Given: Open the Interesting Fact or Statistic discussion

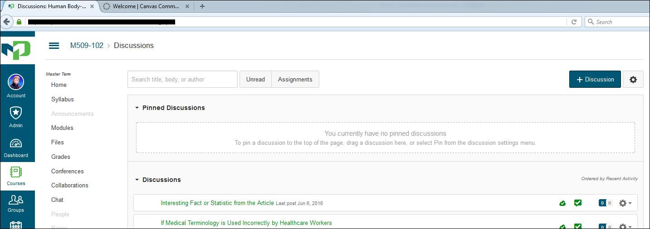Looking at the screenshot, I should click(x=217, y=203).
